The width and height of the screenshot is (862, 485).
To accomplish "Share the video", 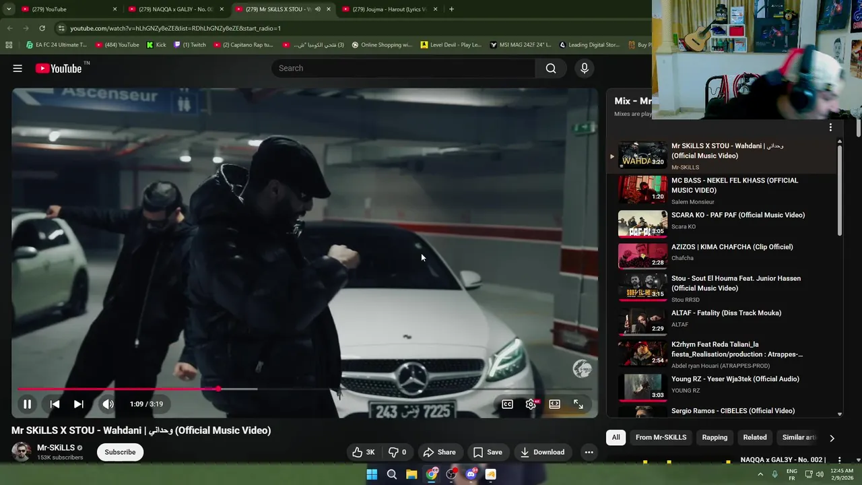I will coord(439,452).
